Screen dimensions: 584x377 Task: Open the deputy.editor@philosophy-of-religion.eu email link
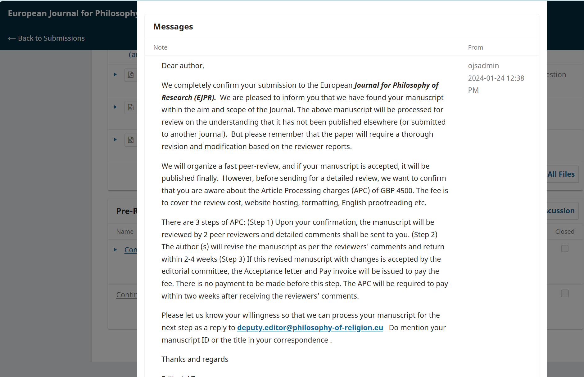click(x=310, y=328)
